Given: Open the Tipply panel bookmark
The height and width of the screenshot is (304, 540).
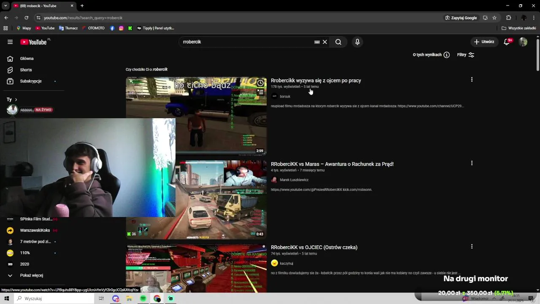Looking at the screenshot, I should pyautogui.click(x=156, y=28).
